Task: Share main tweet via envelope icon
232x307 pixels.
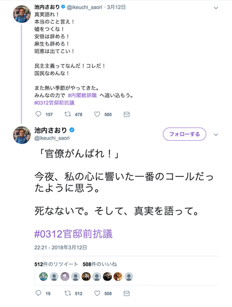Action: pos(127,293)
